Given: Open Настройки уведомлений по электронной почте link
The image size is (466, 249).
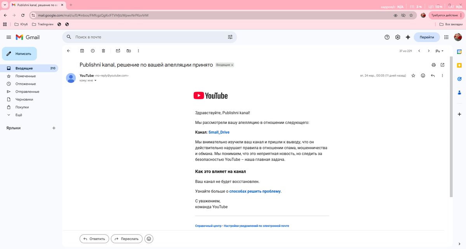Looking at the screenshot, I should [x=256, y=226].
